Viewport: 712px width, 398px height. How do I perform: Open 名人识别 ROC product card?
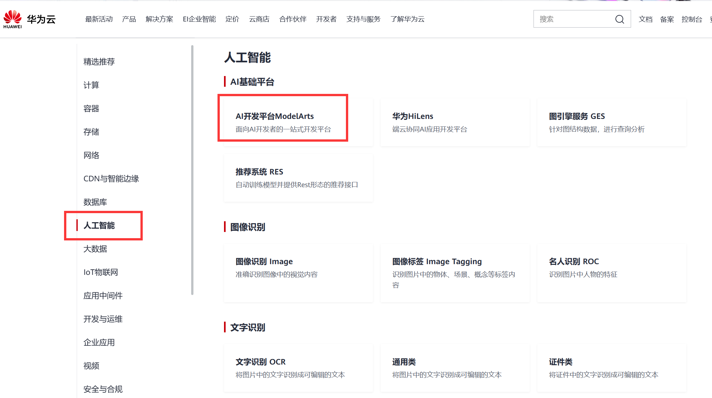click(x=612, y=273)
